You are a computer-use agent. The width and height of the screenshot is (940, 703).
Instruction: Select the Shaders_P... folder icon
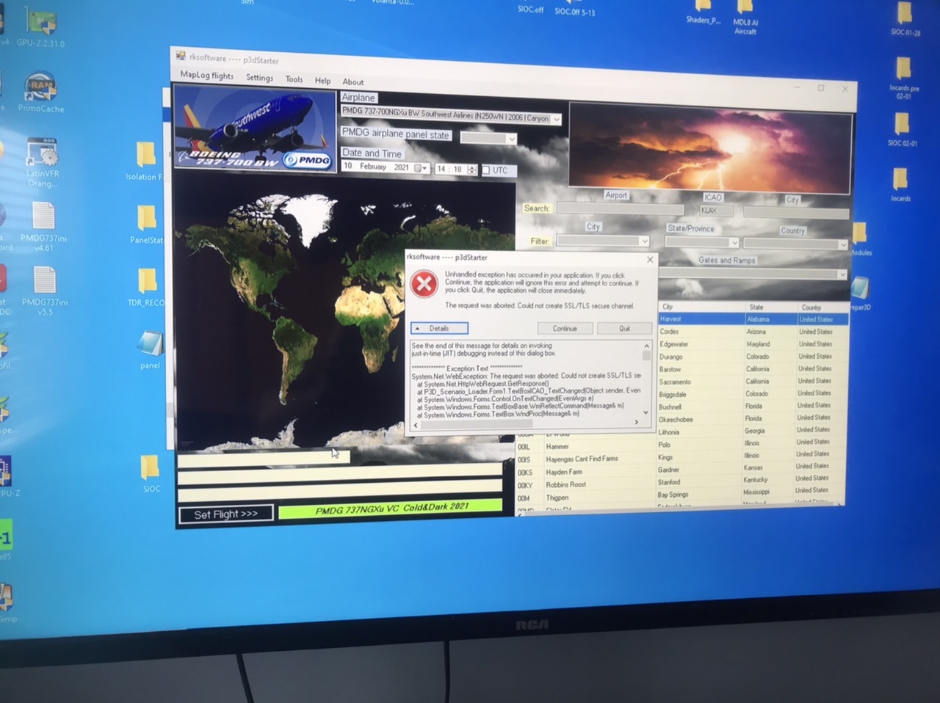pyautogui.click(x=703, y=13)
